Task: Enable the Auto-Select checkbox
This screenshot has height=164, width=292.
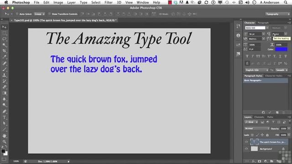Action: point(17,14)
